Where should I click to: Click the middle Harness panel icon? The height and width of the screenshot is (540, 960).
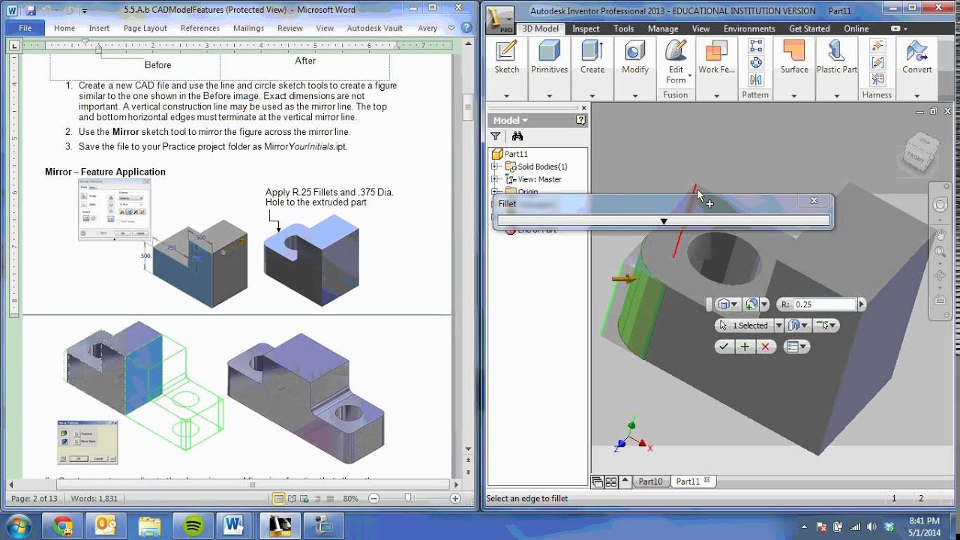(877, 63)
